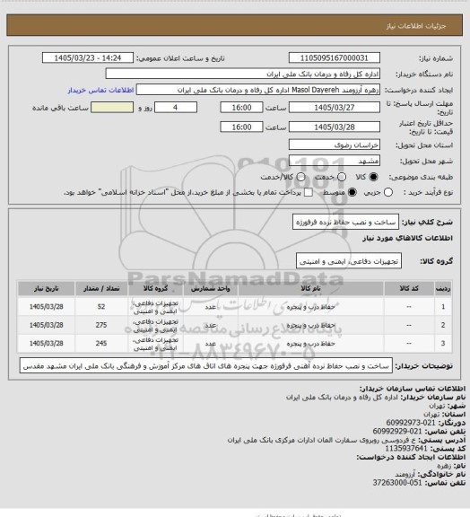Click item name حفاظ درب و پنجره in row 1
Screen dimensions: 470x517
pos(311,307)
